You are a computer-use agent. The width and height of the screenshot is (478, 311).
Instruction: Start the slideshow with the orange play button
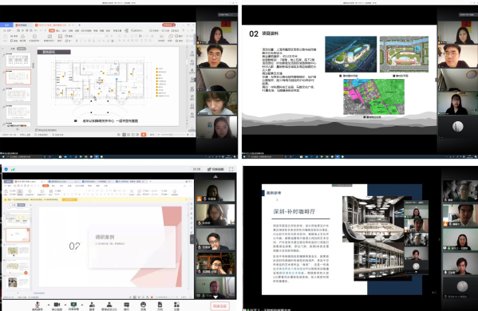pos(144,134)
